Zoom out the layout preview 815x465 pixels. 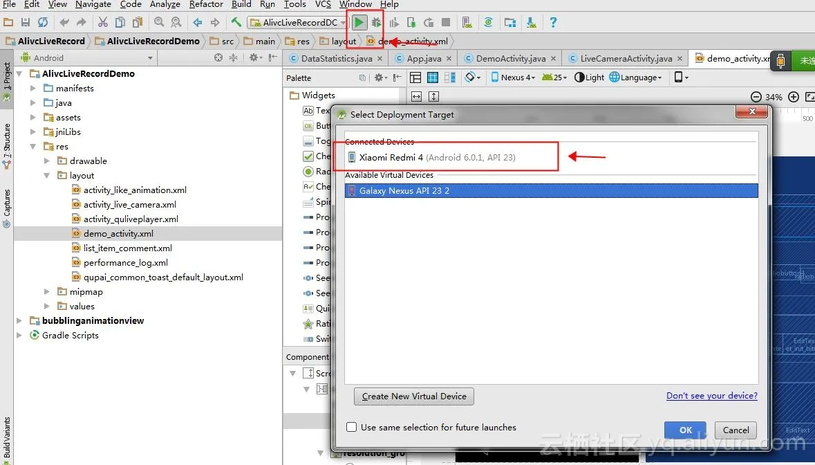pos(756,97)
